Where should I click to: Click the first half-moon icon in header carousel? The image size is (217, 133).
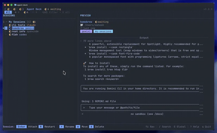coord(9,9)
